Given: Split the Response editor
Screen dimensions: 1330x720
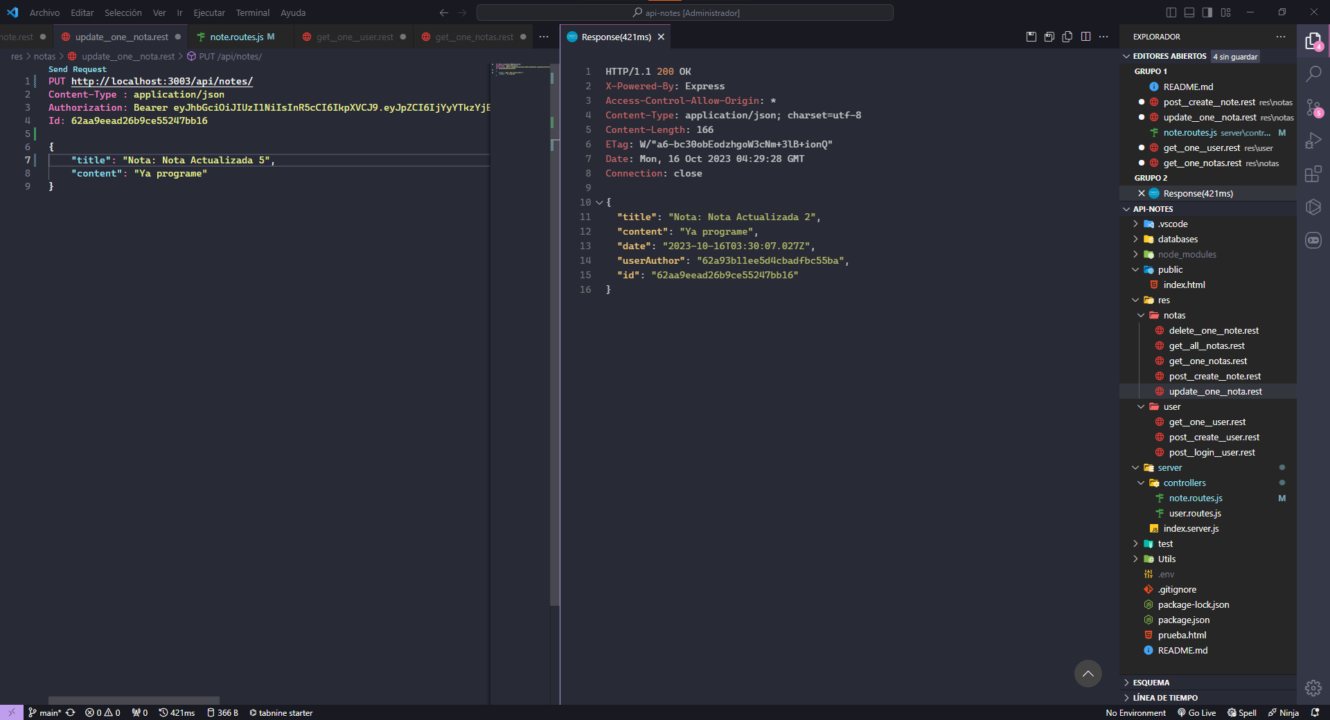Looking at the screenshot, I should click(1085, 37).
